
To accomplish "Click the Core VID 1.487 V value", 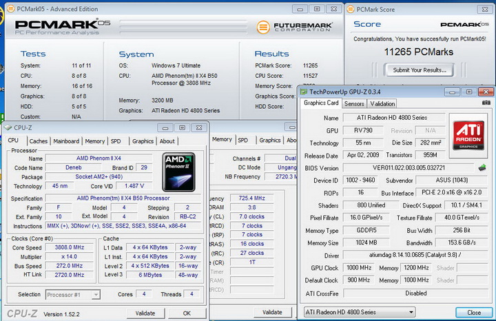I will 134,186.
